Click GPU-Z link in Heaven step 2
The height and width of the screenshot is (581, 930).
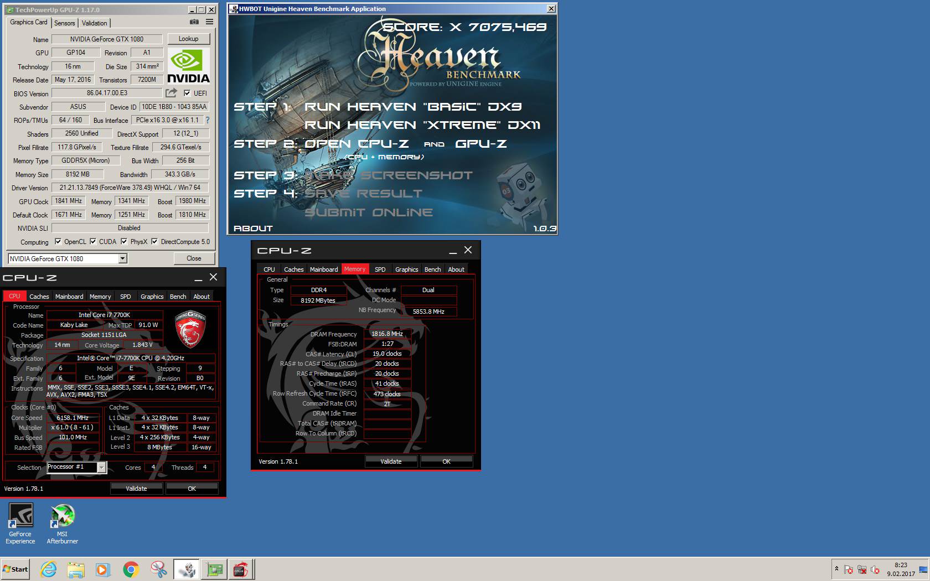[481, 144]
